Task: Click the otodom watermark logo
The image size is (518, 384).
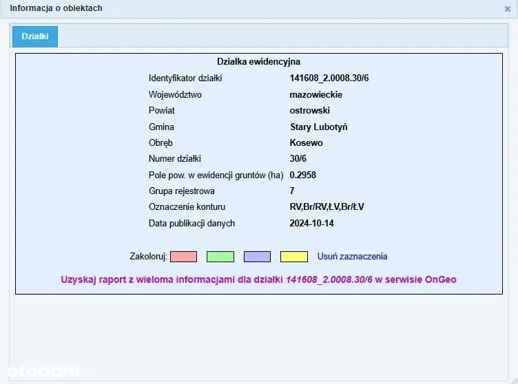Action: coord(40,372)
